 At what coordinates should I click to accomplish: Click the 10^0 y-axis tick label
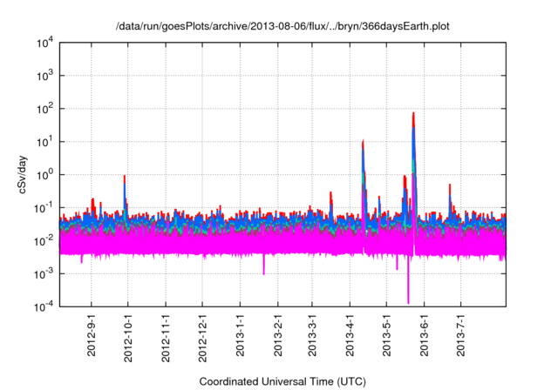point(44,174)
